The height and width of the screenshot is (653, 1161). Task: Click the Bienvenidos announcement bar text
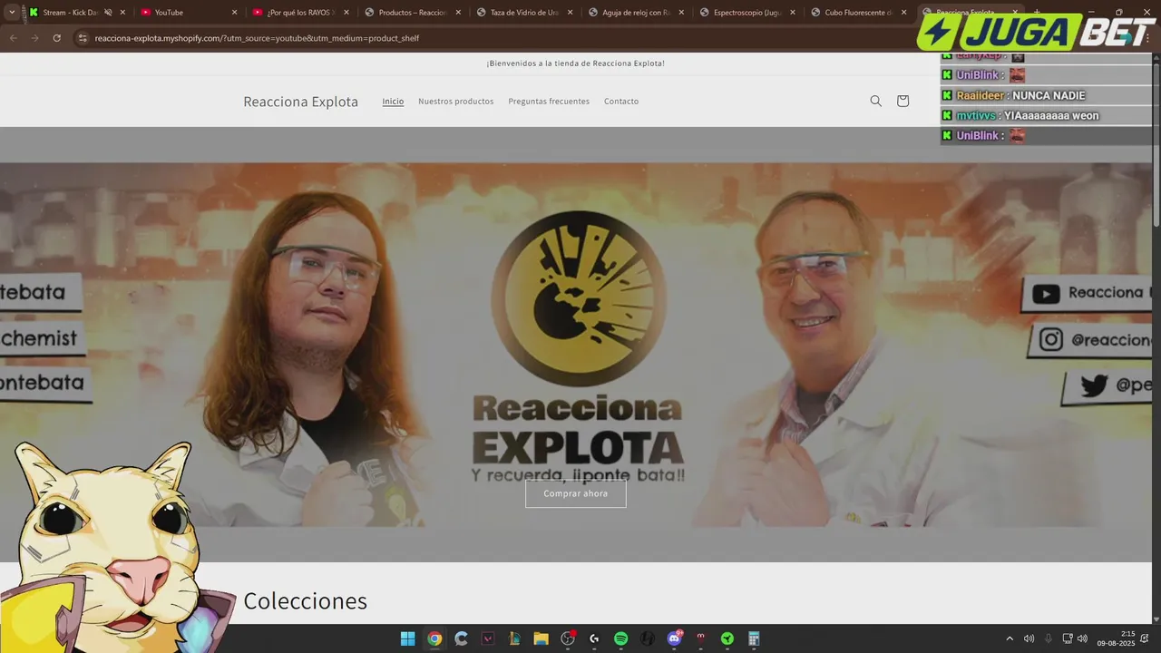pyautogui.click(x=576, y=63)
